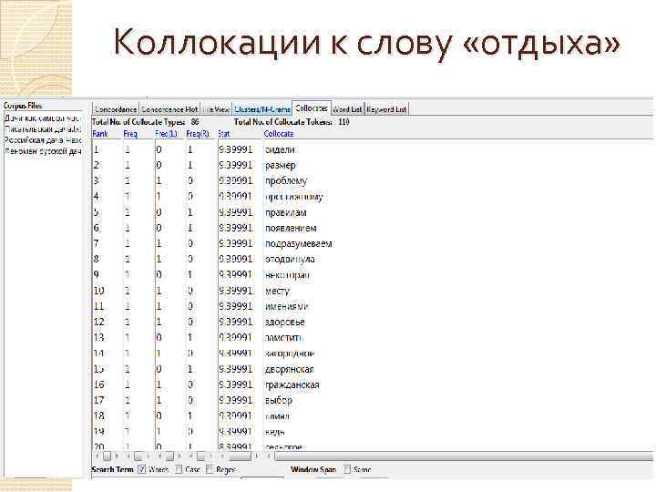The width and height of the screenshot is (656, 492).
Task: Click right arrow of Freq(L) column scrollbar
Action: click(179, 456)
